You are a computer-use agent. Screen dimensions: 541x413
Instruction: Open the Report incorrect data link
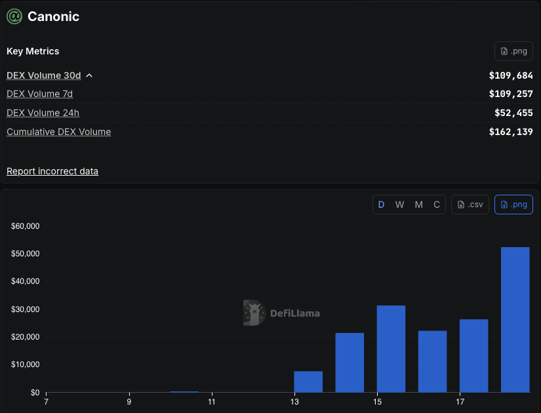tap(52, 171)
